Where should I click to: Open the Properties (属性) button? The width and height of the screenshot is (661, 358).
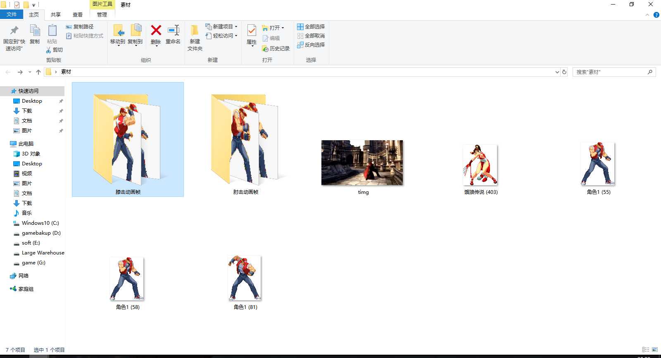[x=252, y=35]
